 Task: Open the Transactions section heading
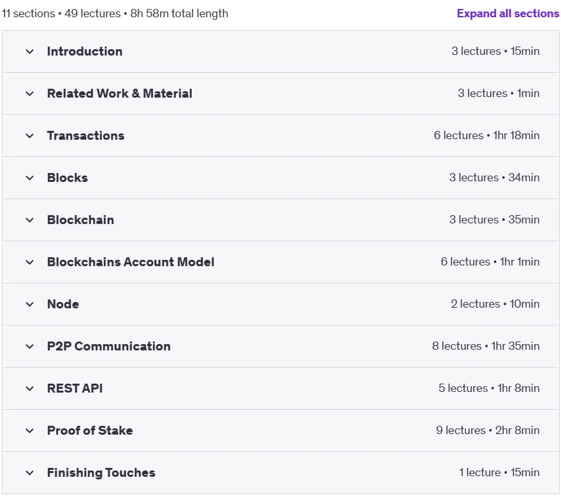86,135
